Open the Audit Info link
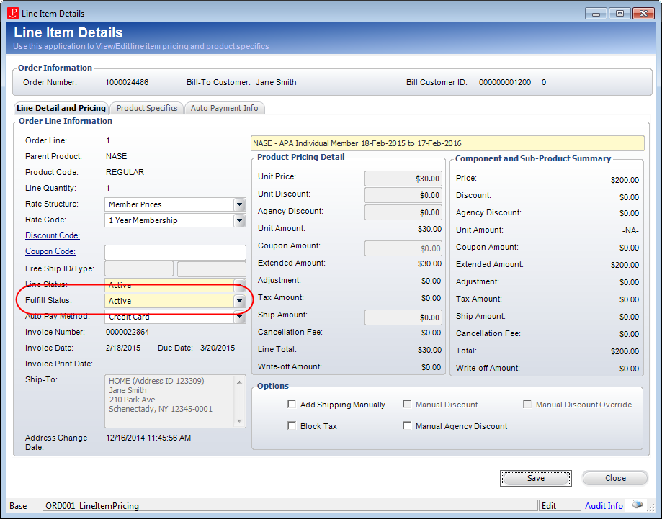 click(x=604, y=505)
